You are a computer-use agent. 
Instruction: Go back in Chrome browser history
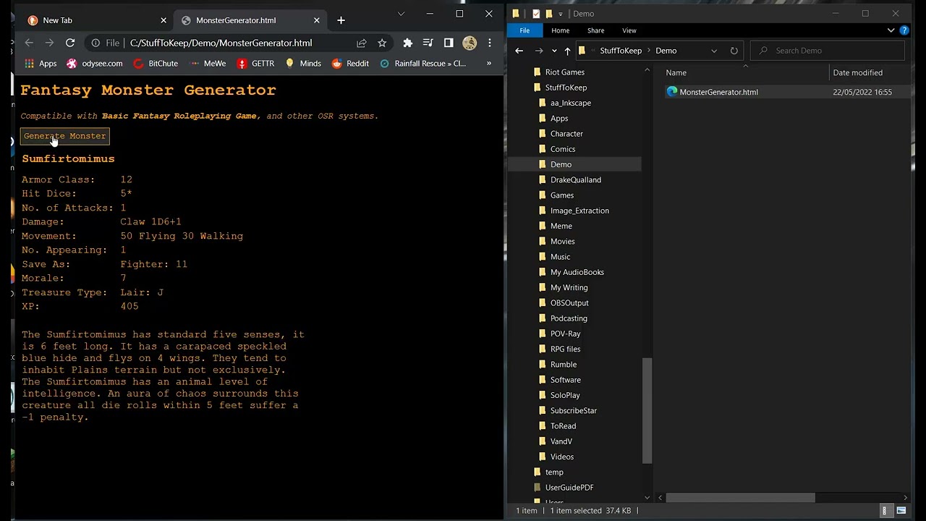click(29, 43)
